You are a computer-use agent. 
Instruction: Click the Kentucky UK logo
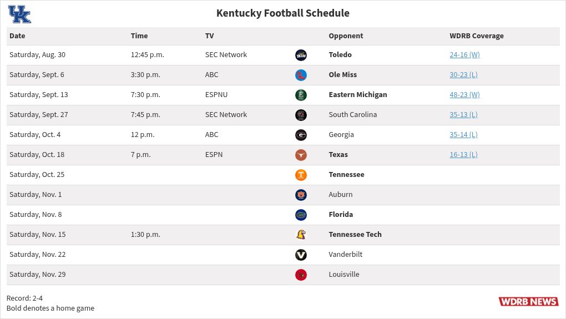click(19, 14)
